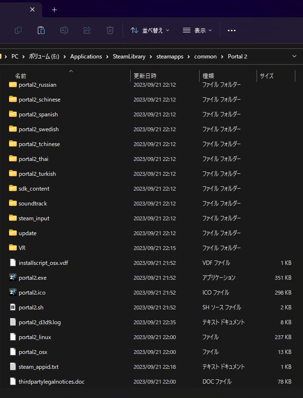Click the SH ソース ファイル type cell
The height and width of the screenshot is (398, 303).
[222, 307]
